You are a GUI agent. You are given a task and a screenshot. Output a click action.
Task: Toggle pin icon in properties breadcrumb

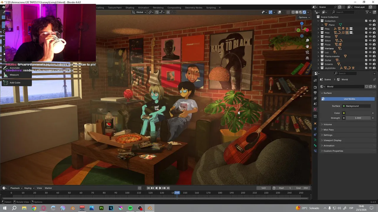point(374,79)
